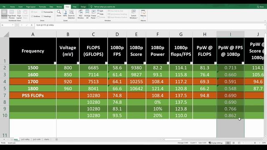267x150 pixels.
Task: Open the File tab
Action: (x=4, y=7)
